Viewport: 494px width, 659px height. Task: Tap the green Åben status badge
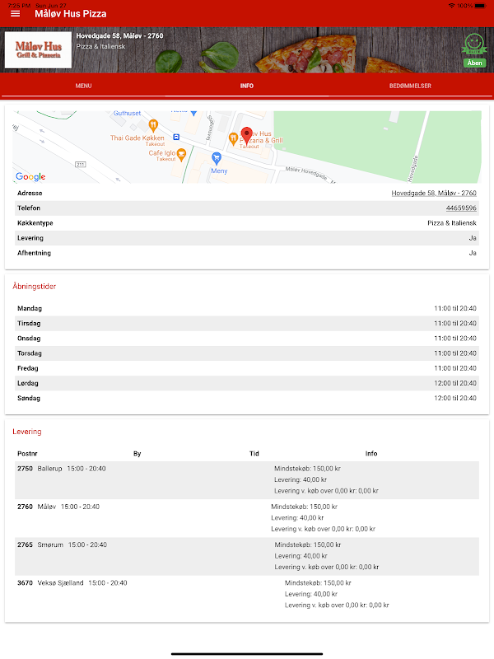[475, 63]
